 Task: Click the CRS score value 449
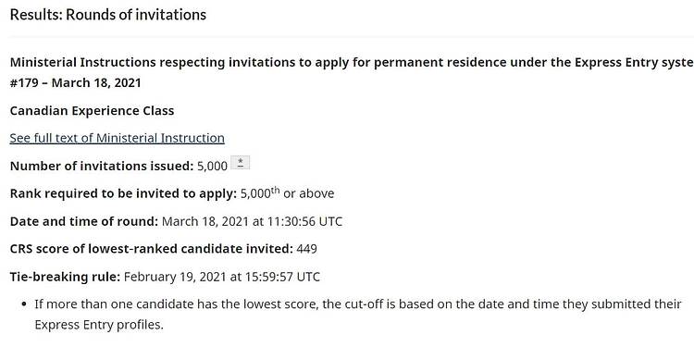pyautogui.click(x=306, y=249)
